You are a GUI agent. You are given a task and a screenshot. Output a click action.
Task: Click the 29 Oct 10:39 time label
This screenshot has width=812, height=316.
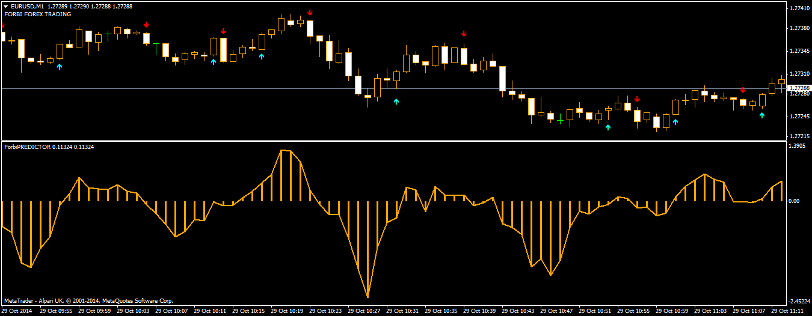point(480,311)
